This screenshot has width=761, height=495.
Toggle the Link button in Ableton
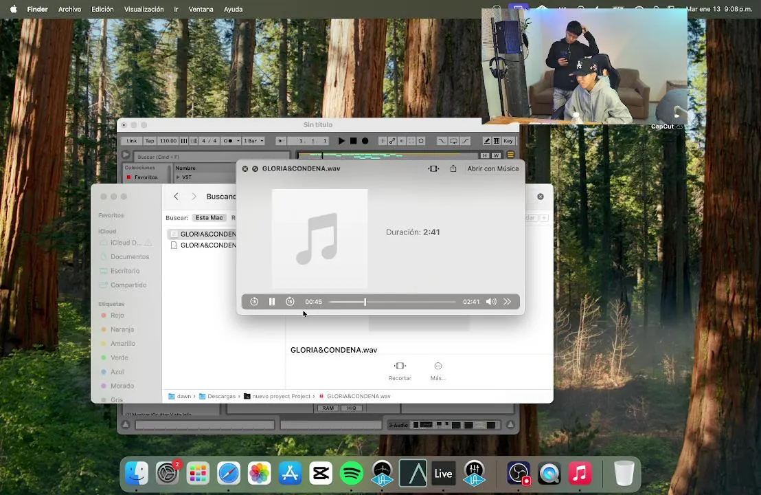(131, 141)
